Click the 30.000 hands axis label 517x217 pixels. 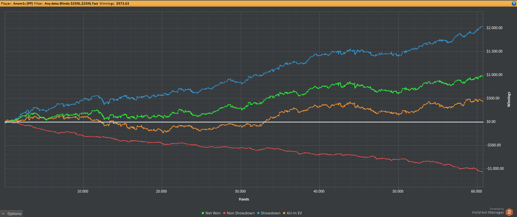[240, 191]
